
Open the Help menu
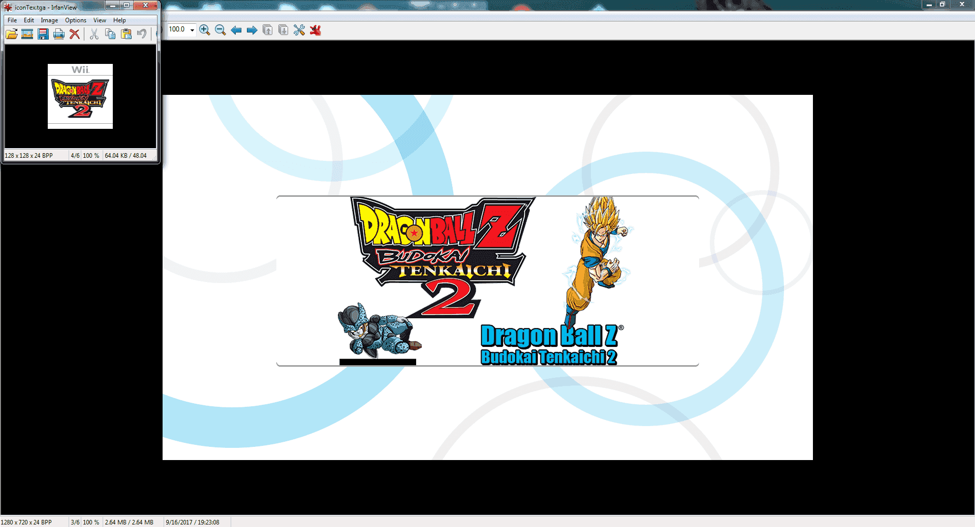tap(119, 20)
